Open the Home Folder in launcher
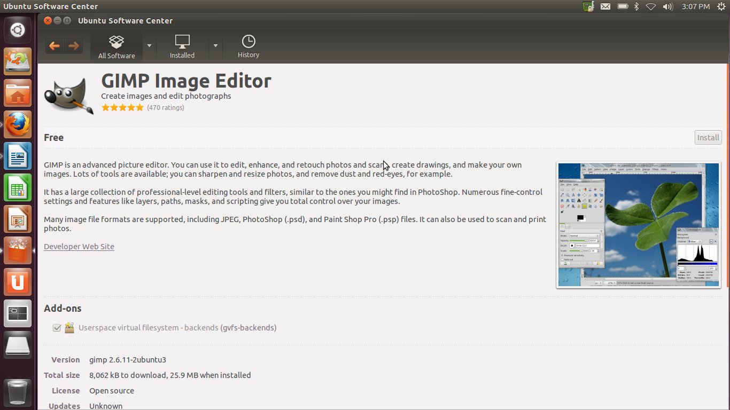Viewport: 730px width, 410px height. pyautogui.click(x=18, y=93)
